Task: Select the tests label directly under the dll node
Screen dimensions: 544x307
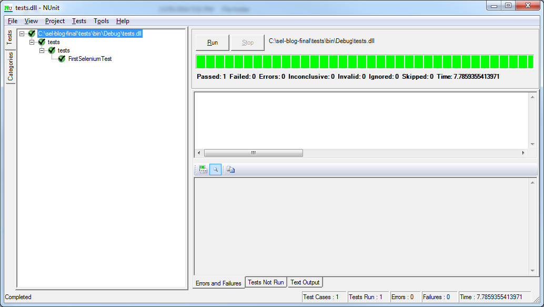Action: point(54,42)
